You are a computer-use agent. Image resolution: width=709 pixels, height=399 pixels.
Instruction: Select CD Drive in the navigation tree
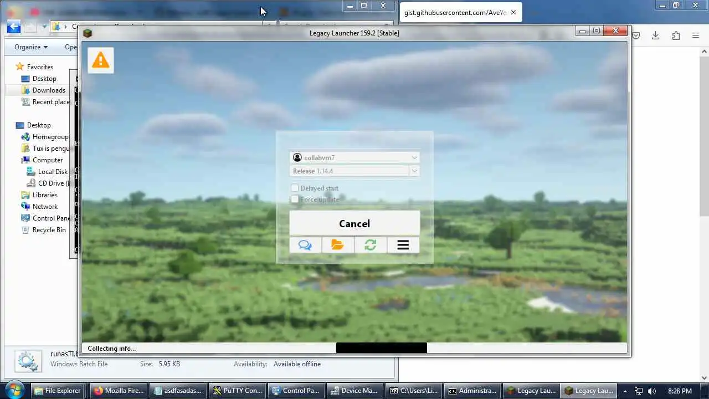(x=54, y=183)
